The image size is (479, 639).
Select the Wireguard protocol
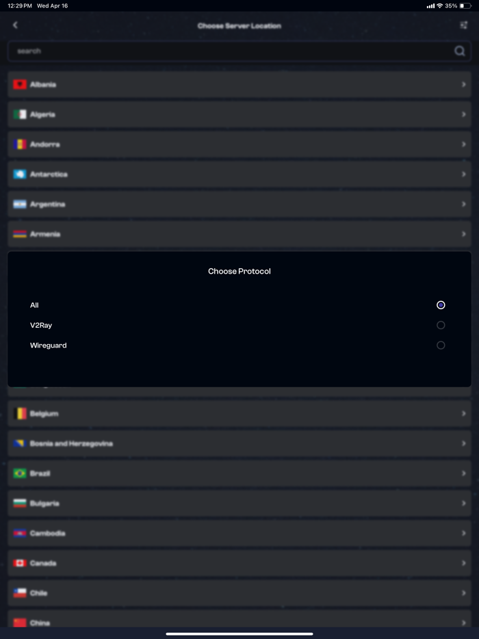[x=441, y=345]
